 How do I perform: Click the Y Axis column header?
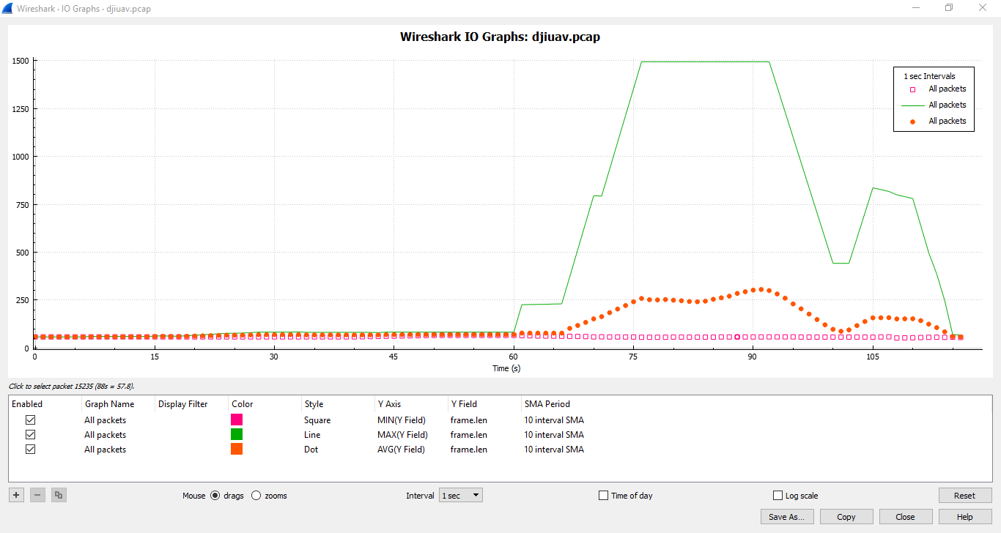[x=412, y=404]
